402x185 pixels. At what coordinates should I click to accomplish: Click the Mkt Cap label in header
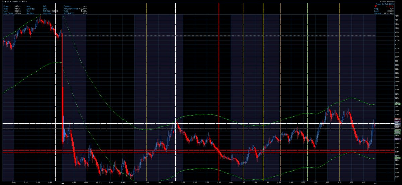(x=47, y=11)
